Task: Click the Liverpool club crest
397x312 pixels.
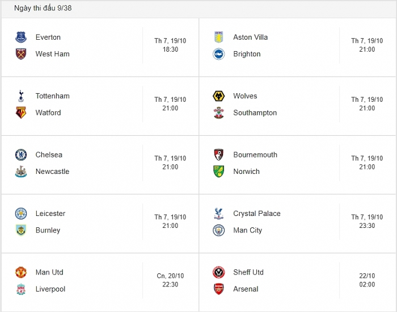Action: (x=21, y=289)
